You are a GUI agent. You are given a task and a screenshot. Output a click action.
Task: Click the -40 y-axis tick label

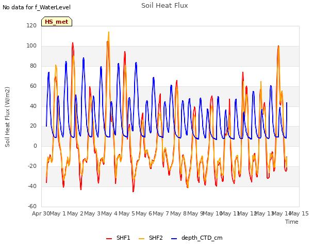coord(32,186)
